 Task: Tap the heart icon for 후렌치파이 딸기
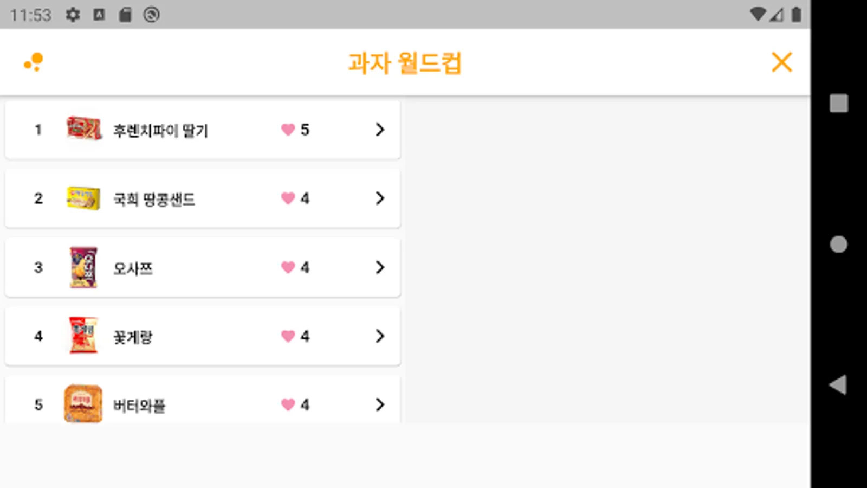tap(288, 130)
